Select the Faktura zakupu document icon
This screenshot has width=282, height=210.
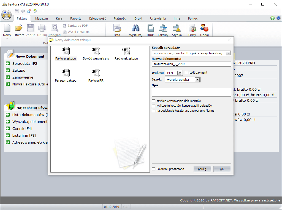point(66,52)
